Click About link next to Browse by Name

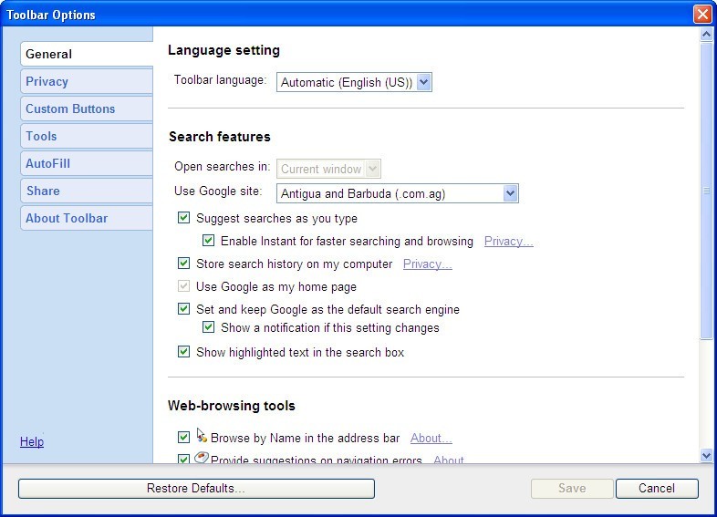tap(431, 439)
